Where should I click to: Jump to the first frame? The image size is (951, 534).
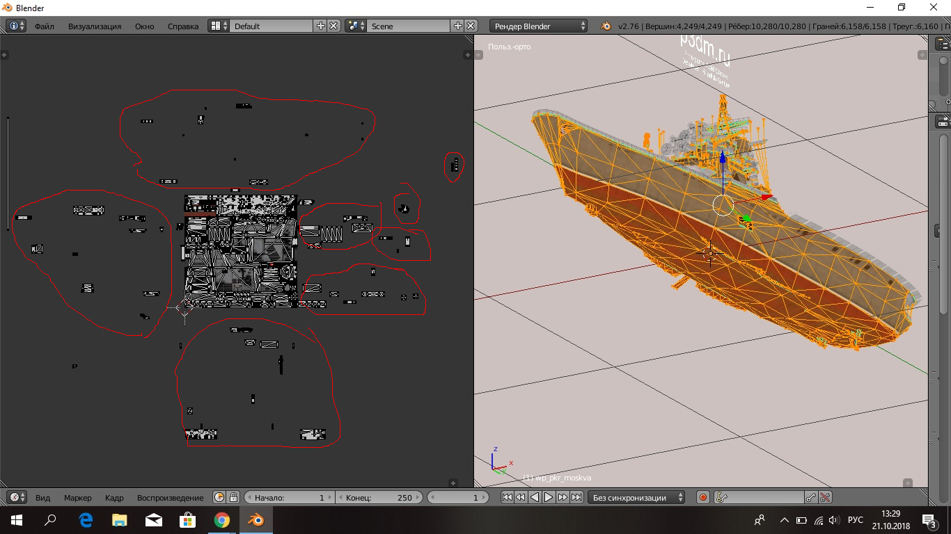point(507,497)
